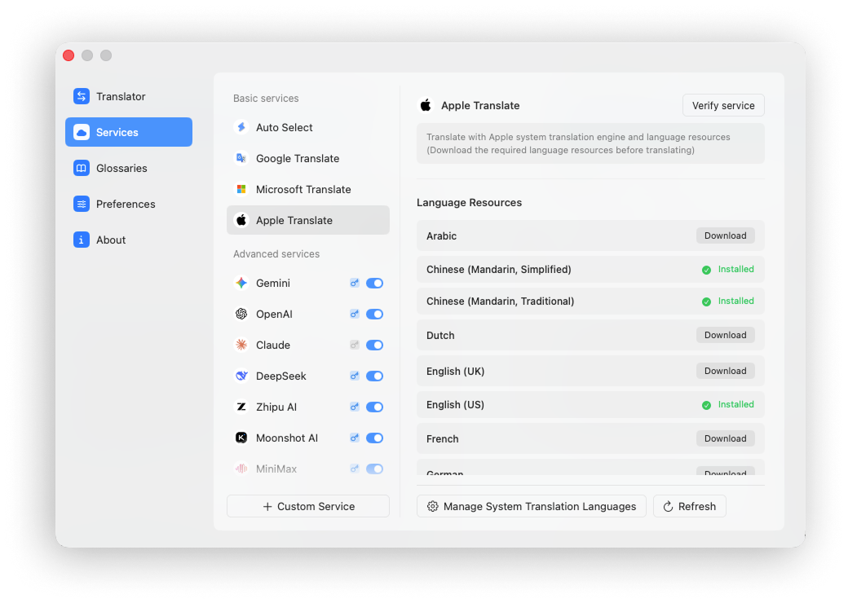Click the DeepSeek whale icon
This screenshot has width=848, height=603.
click(241, 376)
